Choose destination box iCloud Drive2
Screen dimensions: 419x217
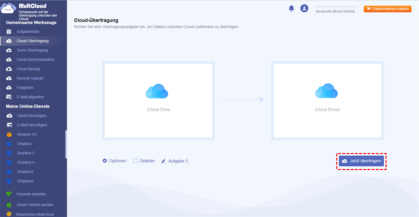coord(328,101)
